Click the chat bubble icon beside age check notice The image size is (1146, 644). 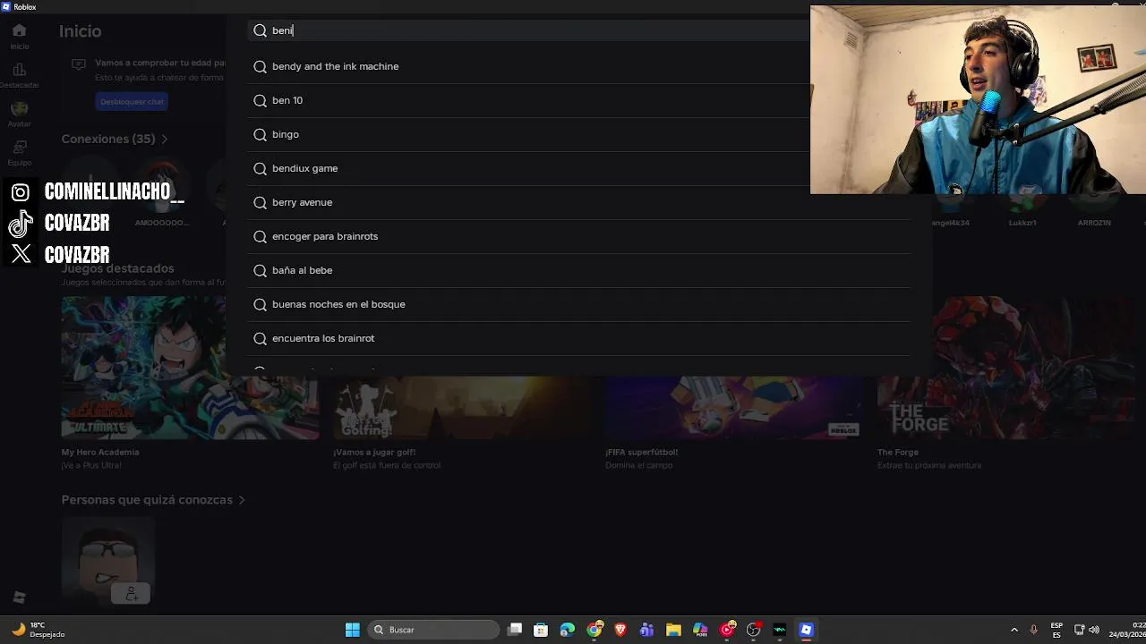click(x=79, y=64)
